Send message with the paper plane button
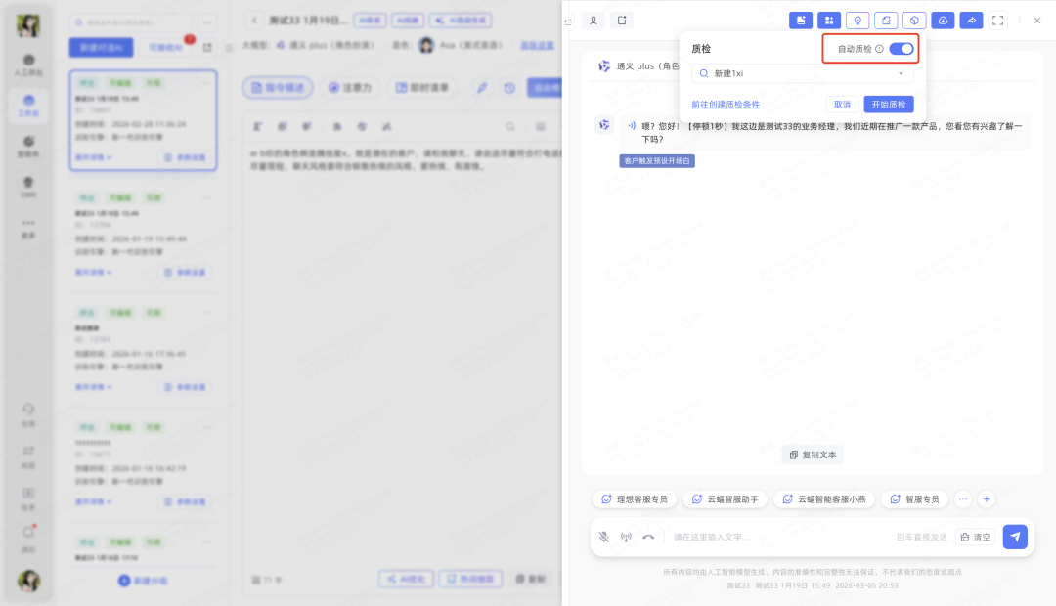The image size is (1056, 606). pos(1015,537)
